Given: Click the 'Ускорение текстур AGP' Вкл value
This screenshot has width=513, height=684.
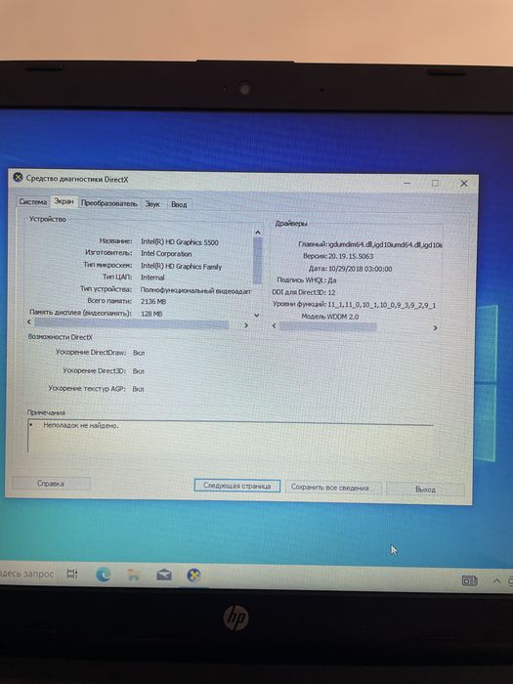Looking at the screenshot, I should tap(138, 389).
